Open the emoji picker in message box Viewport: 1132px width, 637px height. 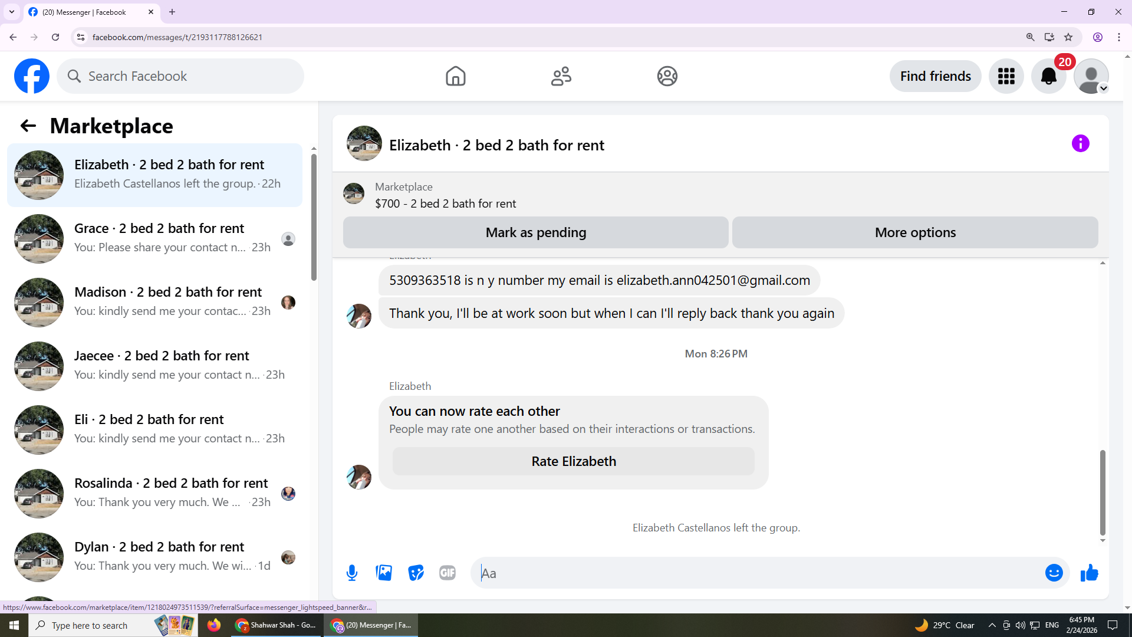pyautogui.click(x=1054, y=573)
